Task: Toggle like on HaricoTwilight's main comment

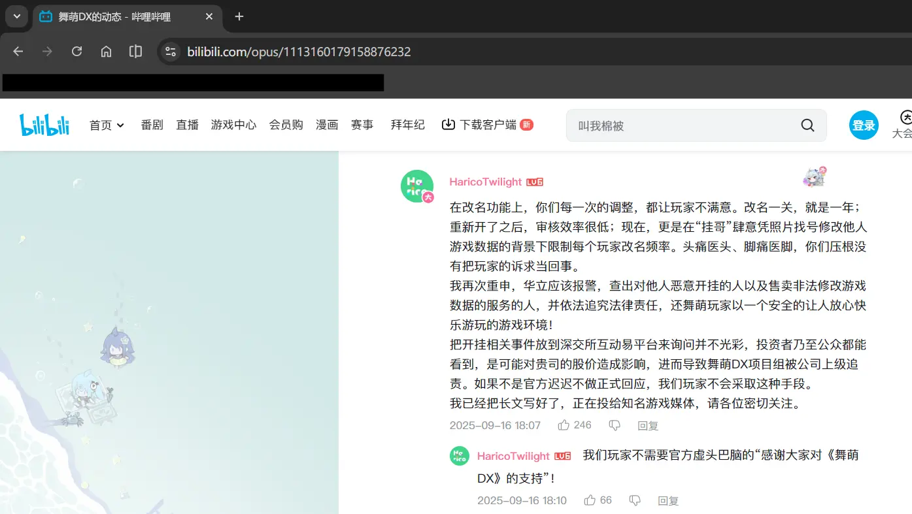Action: point(564,425)
